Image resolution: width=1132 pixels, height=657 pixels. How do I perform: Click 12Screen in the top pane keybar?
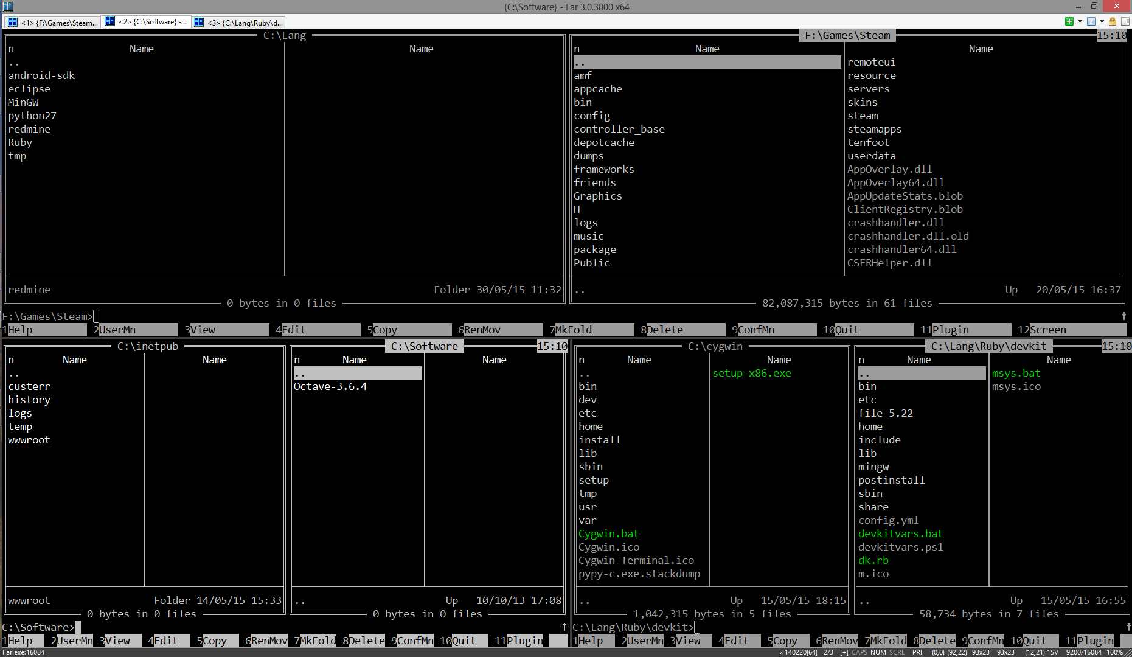pos(1072,330)
